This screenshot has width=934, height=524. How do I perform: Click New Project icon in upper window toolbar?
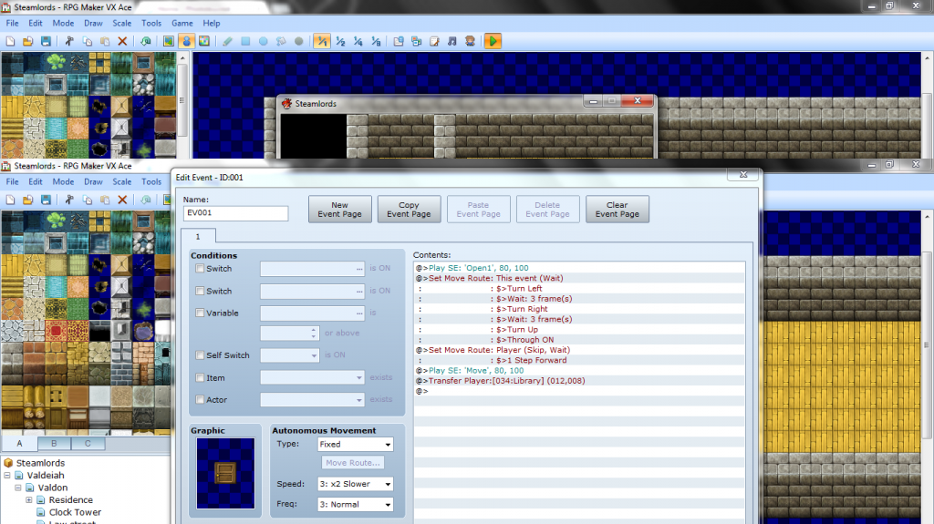coord(10,41)
